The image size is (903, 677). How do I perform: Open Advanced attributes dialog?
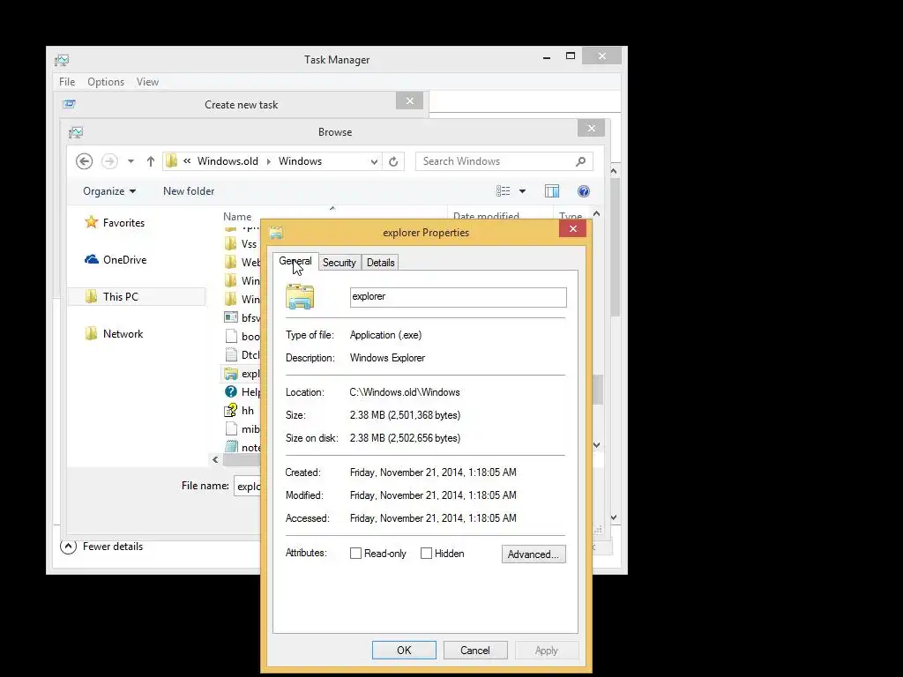534,554
